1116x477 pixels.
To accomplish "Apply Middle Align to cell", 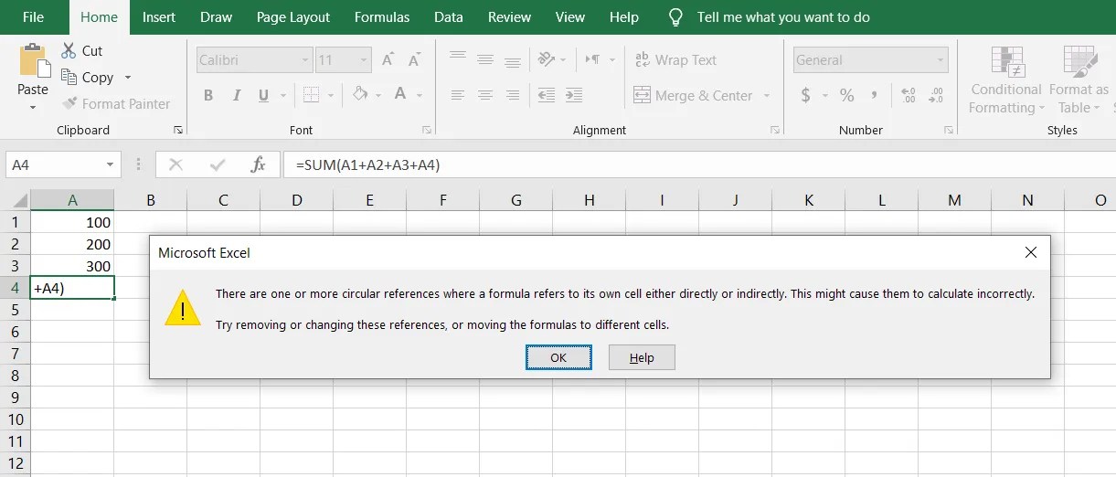I will click(485, 60).
